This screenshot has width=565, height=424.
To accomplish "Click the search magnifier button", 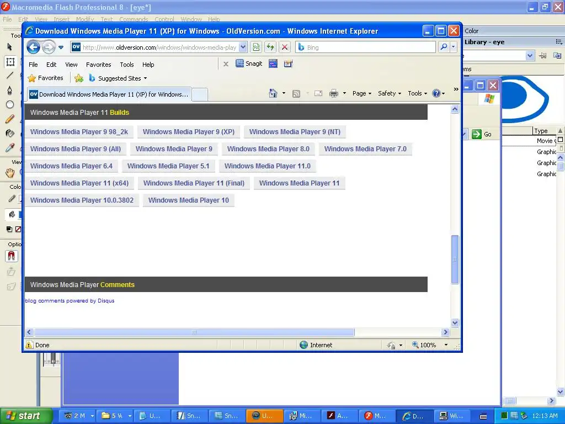I will pos(444,47).
